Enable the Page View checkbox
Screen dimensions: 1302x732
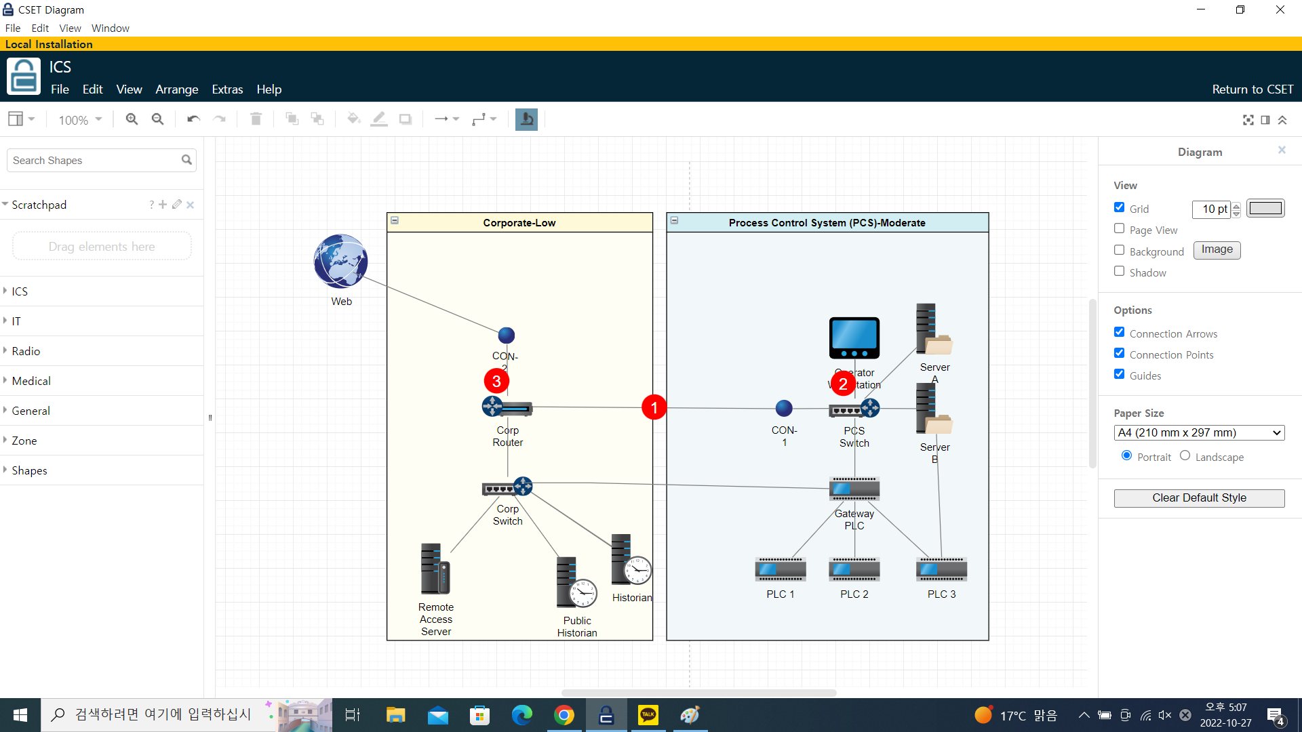click(1119, 228)
